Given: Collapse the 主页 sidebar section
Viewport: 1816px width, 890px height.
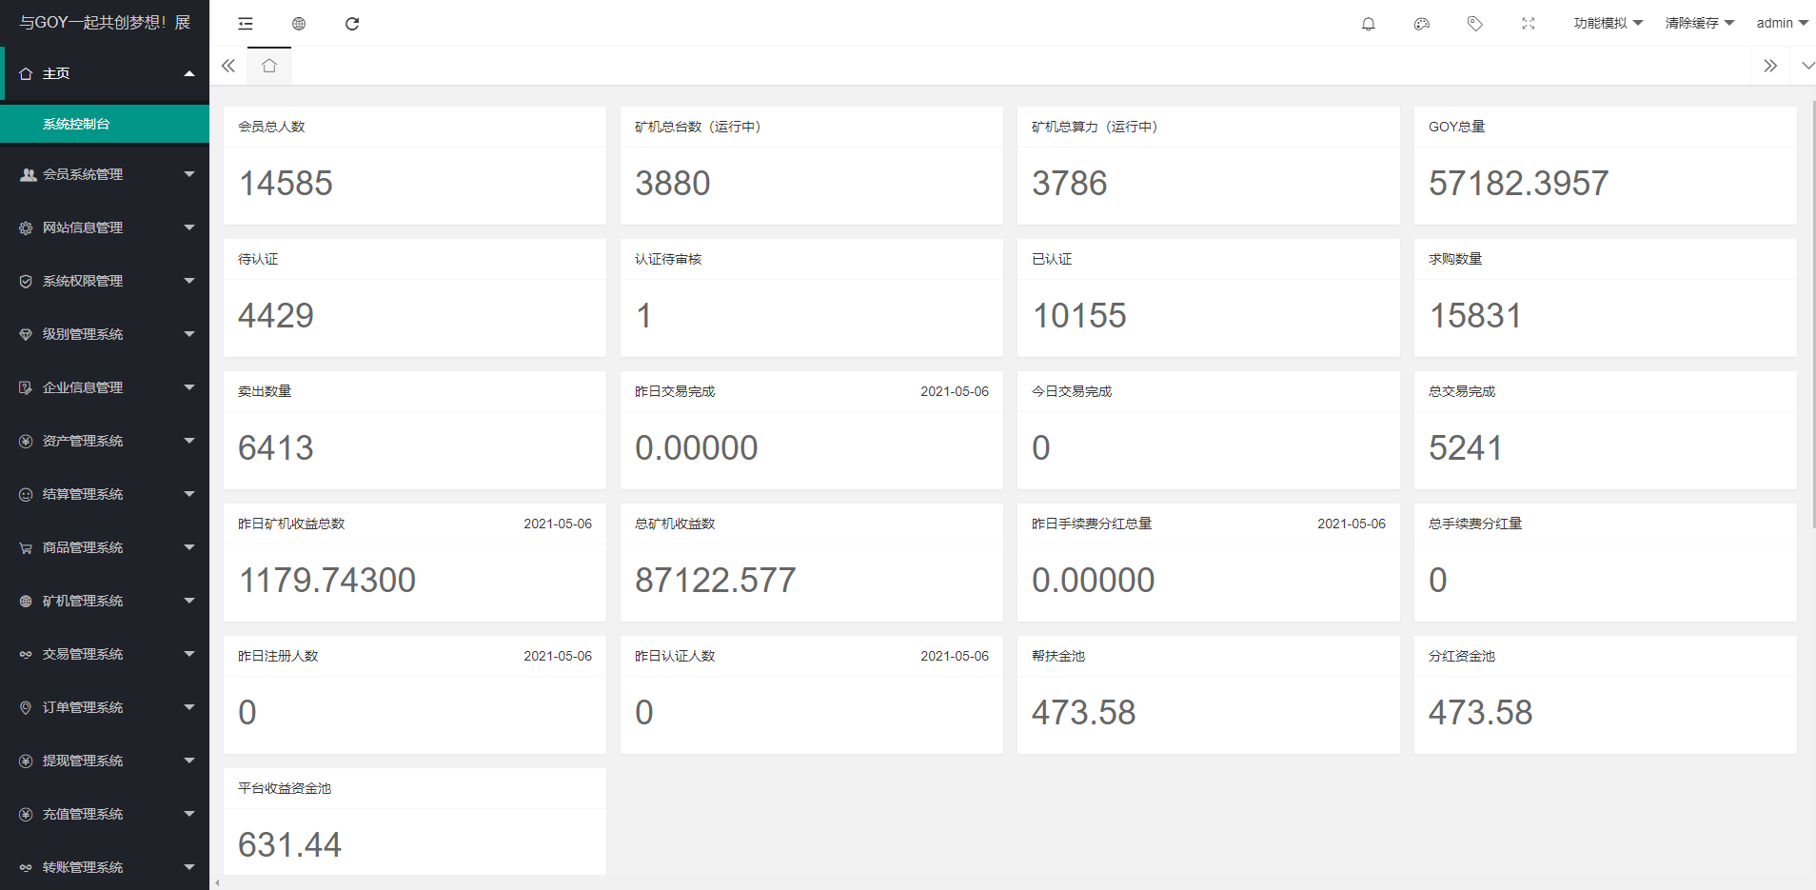Looking at the screenshot, I should (105, 73).
